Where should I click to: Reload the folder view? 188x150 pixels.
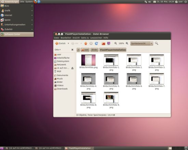click(x=96, y=43)
